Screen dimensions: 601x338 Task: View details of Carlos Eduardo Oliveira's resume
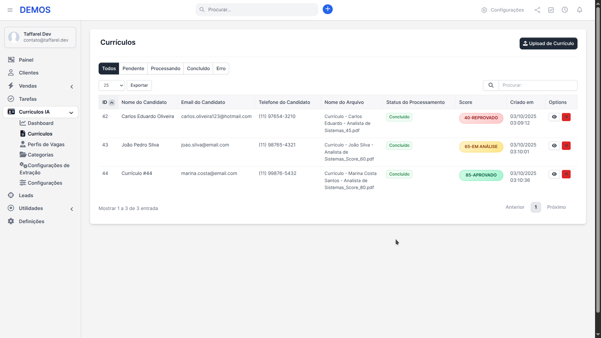click(554, 117)
